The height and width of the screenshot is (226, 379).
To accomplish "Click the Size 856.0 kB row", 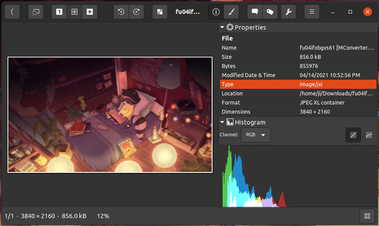I will click(x=298, y=57).
